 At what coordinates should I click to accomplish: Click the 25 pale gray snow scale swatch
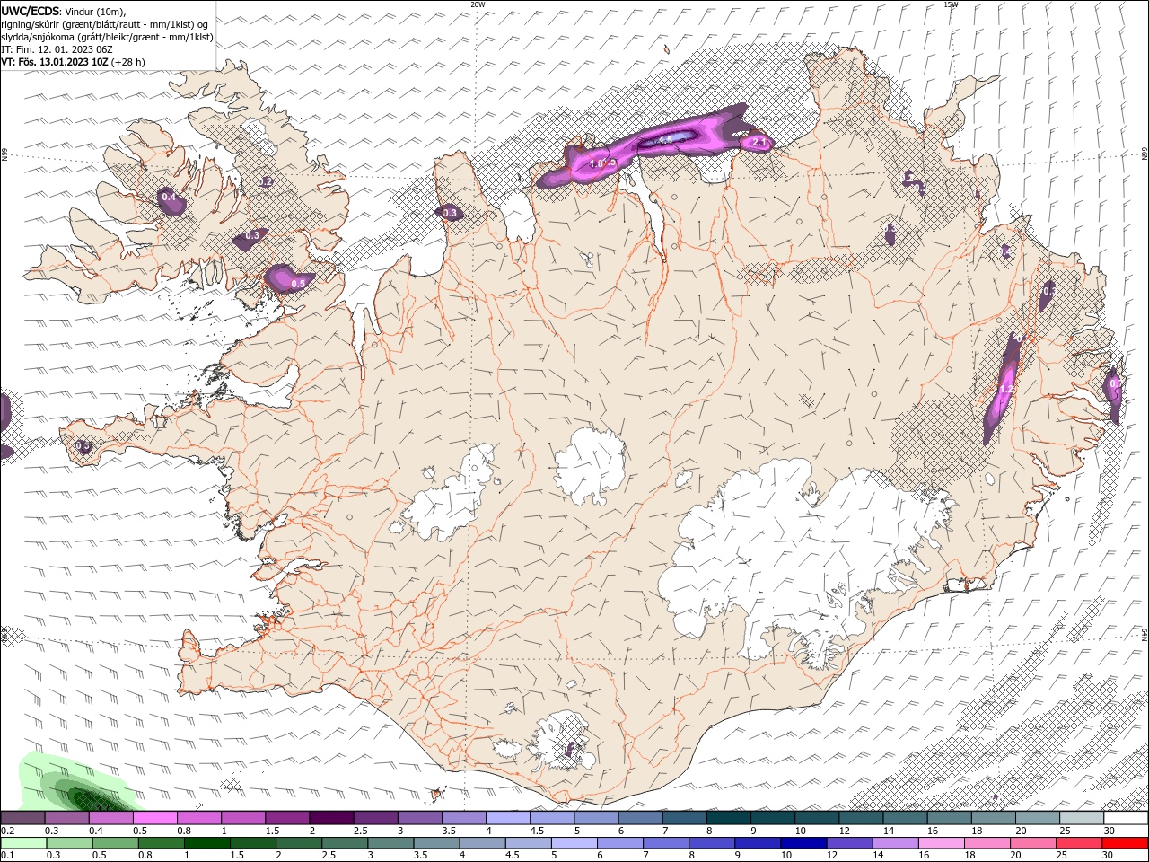1082,817
